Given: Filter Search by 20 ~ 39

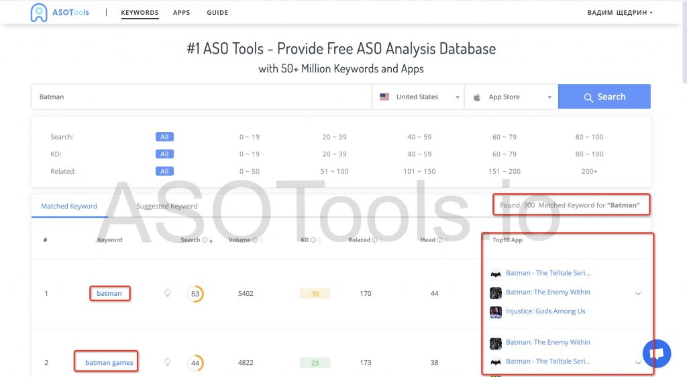Looking at the screenshot, I should click(334, 137).
